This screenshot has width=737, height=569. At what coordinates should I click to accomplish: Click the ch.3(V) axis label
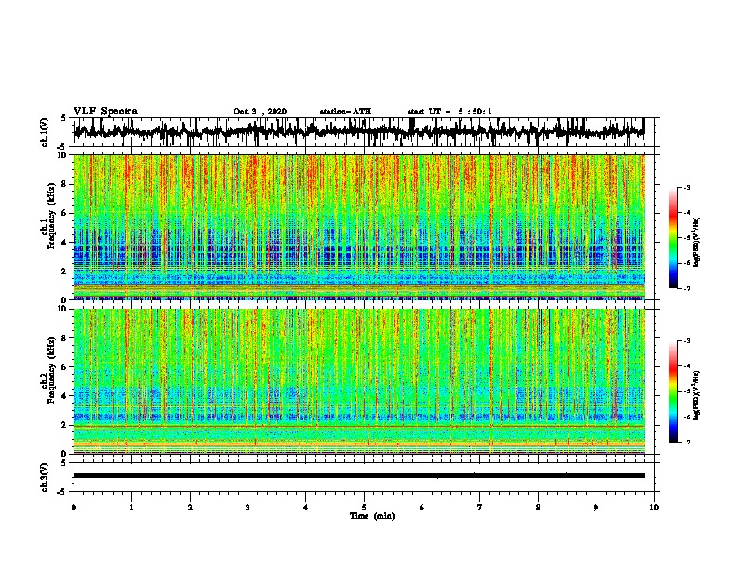[x=45, y=477]
